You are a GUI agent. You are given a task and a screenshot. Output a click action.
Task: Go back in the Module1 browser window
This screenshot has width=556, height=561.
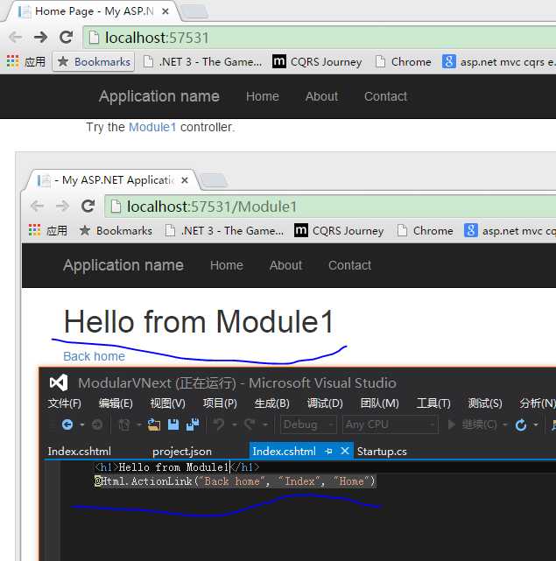pyautogui.click(x=38, y=206)
